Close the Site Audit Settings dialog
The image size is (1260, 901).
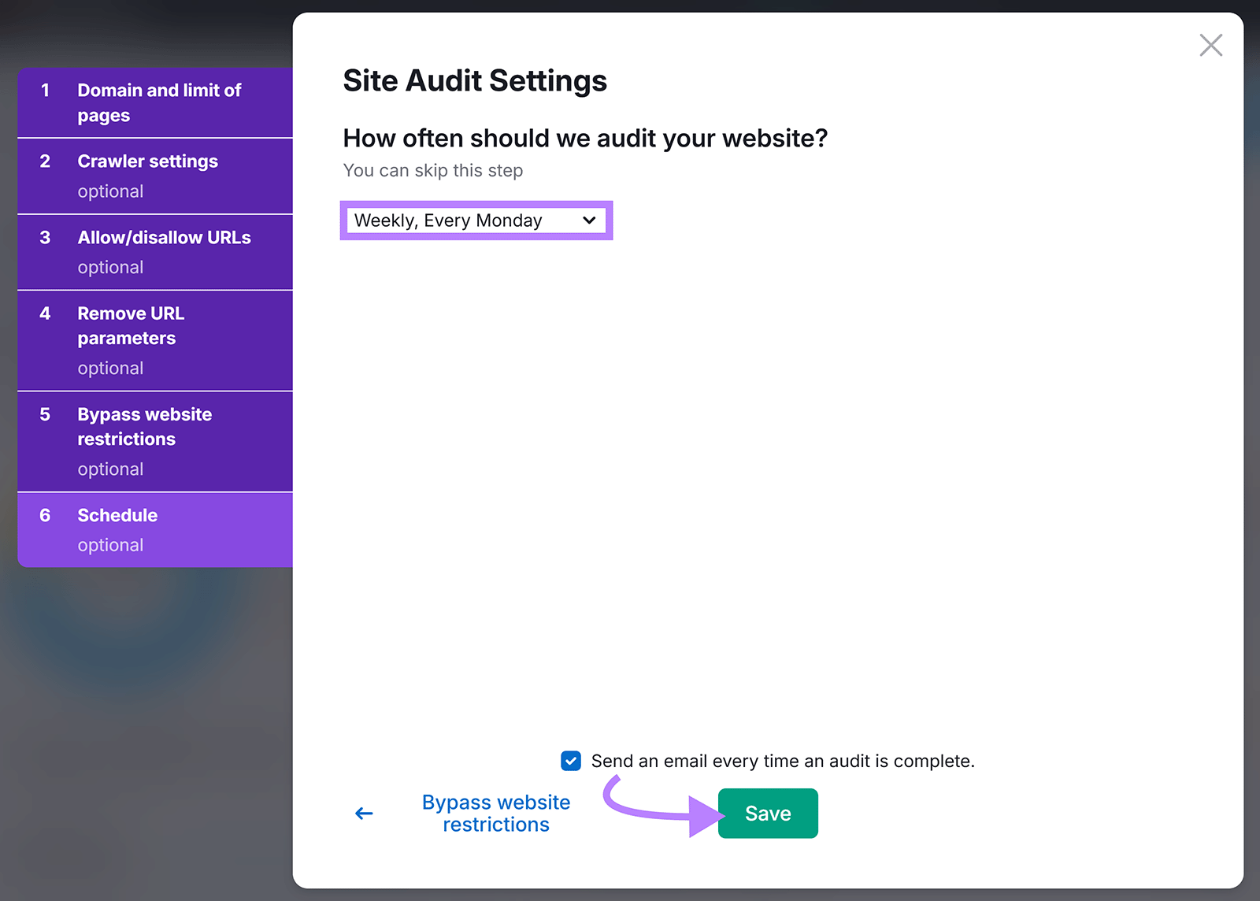pos(1210,46)
